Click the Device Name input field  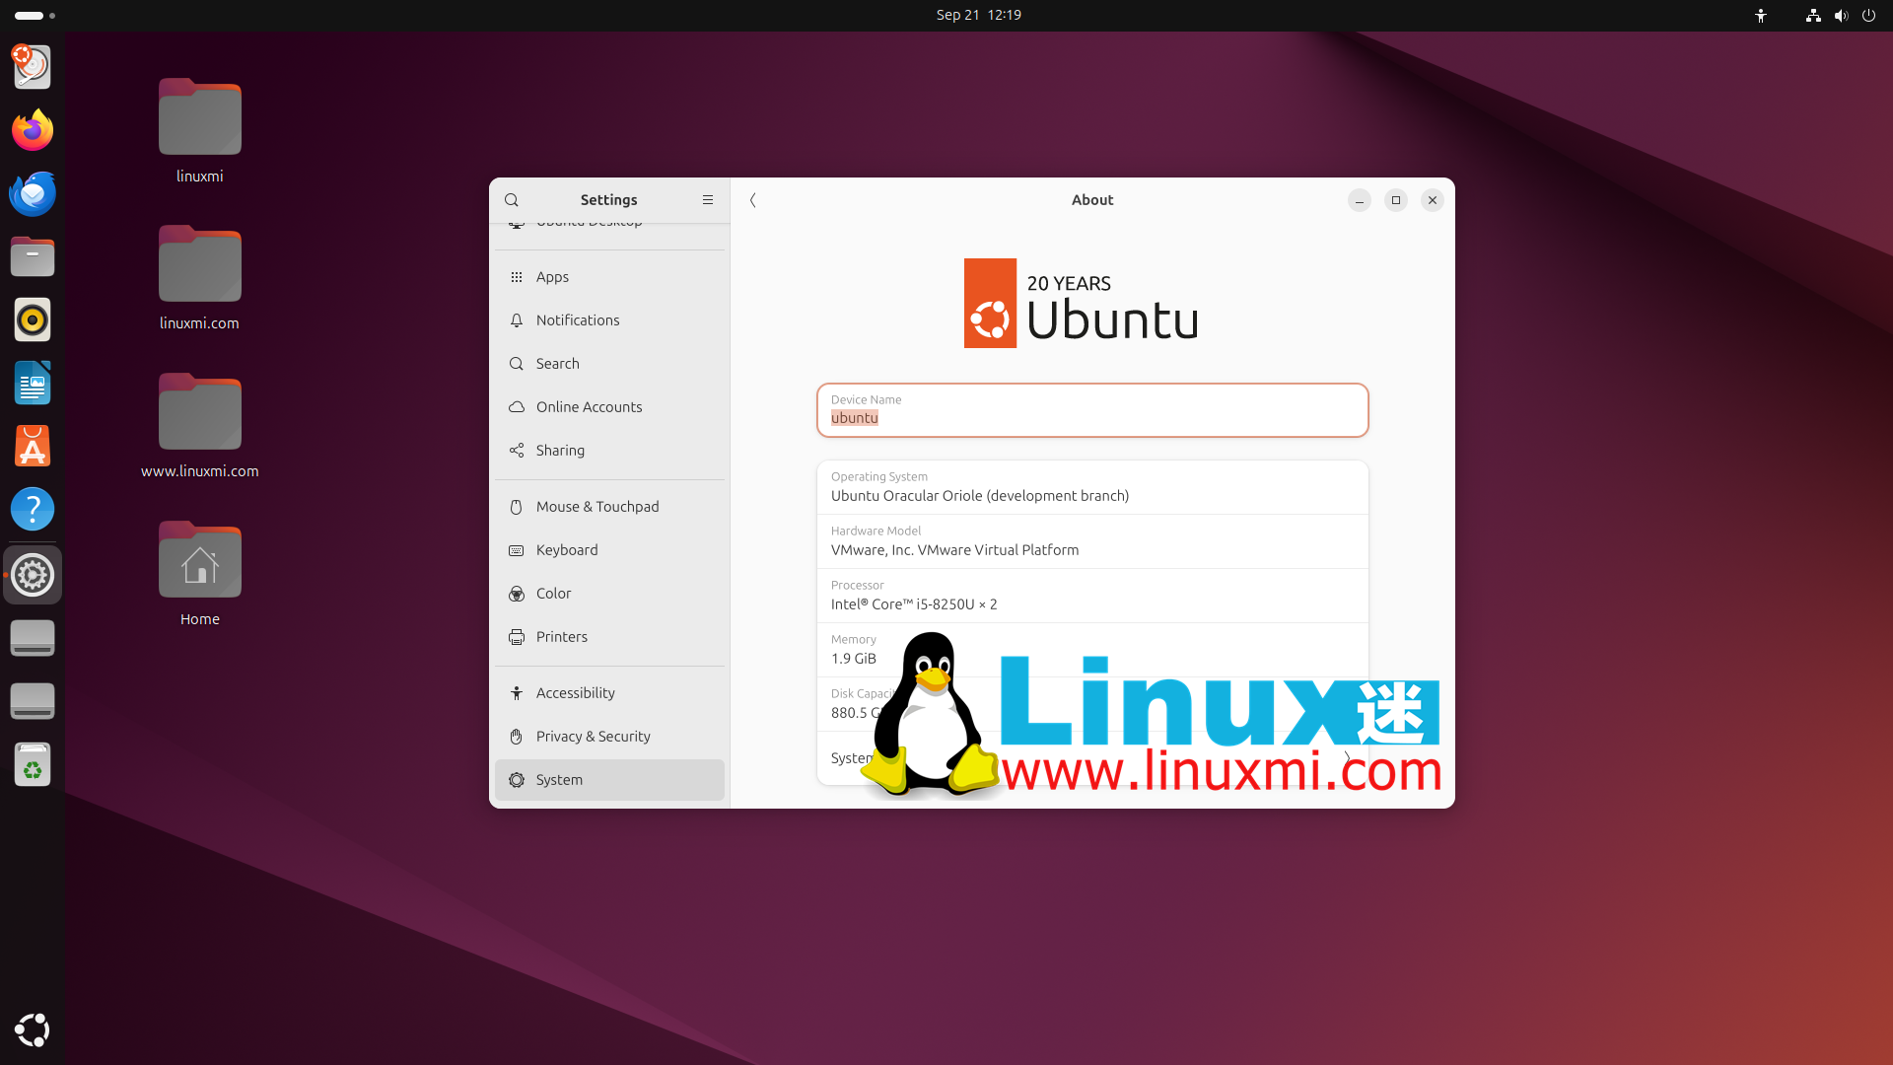(1092, 410)
